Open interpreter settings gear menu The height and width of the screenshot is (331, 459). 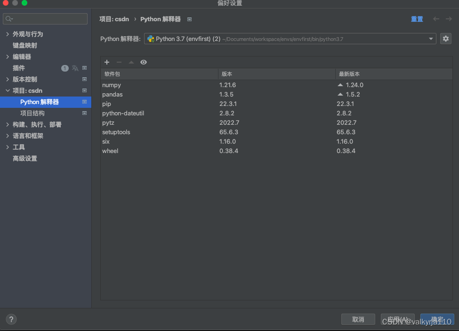(x=445, y=39)
